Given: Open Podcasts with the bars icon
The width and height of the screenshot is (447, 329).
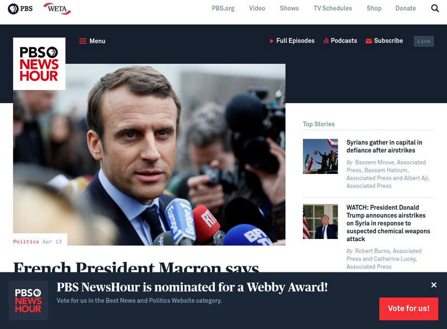Looking at the screenshot, I should point(326,41).
